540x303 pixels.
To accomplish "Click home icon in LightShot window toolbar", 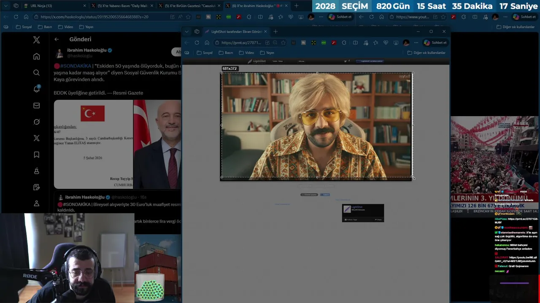I will pyautogui.click(x=207, y=43).
